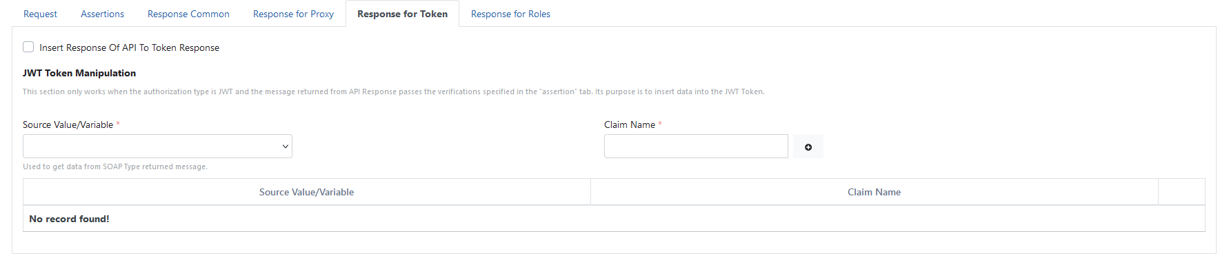The image size is (1229, 260).
Task: Click the Source Value/Variable field label
Action: pos(68,124)
